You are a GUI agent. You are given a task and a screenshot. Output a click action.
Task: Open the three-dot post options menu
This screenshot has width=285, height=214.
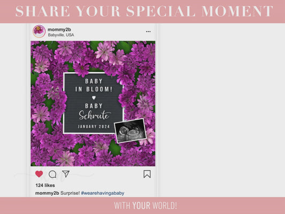(x=148, y=32)
